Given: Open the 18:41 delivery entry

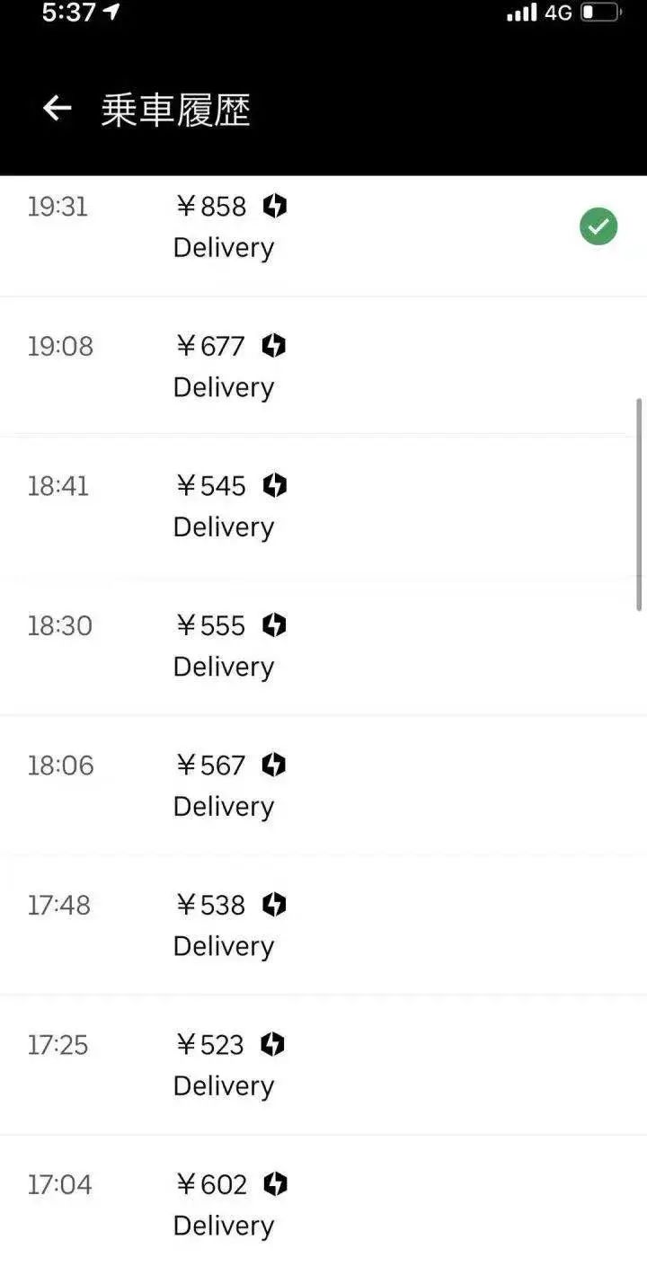Looking at the screenshot, I should pyautogui.click(x=323, y=506).
